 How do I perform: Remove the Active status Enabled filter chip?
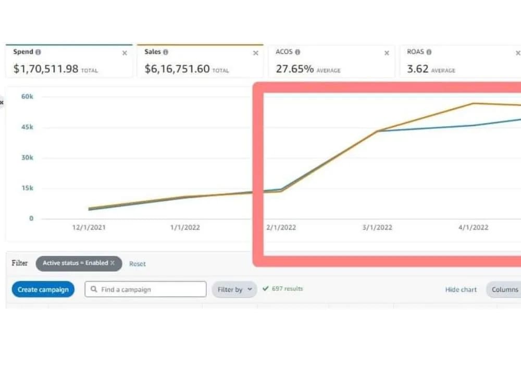[x=113, y=263]
